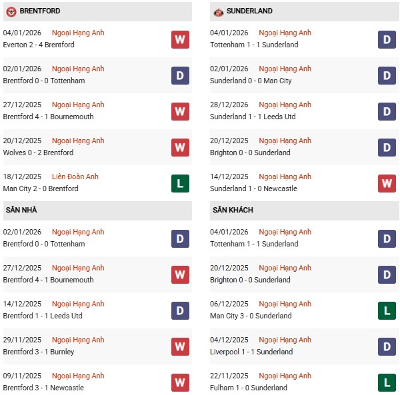Viewport: 400px width, 395px height.
Task: Click the Sunderland club crest icon
Action: click(217, 11)
